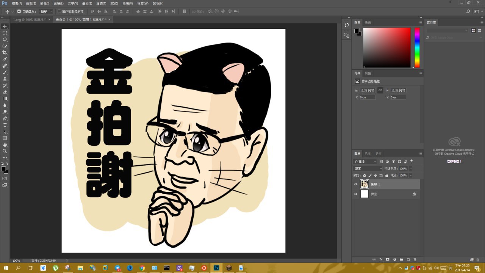Open the layer style fx menu

[381, 260]
